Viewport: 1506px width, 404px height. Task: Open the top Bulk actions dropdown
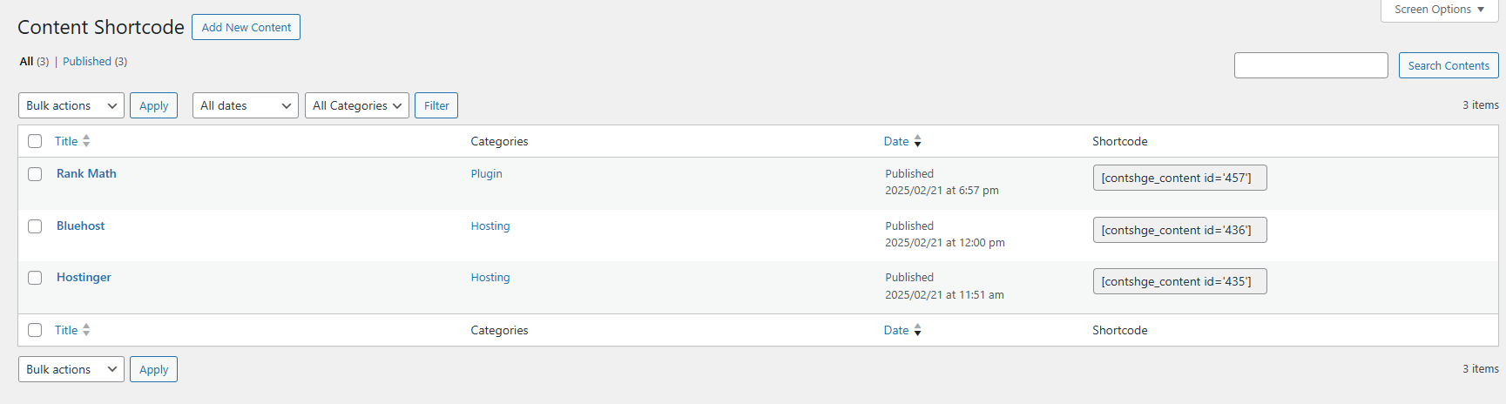click(71, 105)
